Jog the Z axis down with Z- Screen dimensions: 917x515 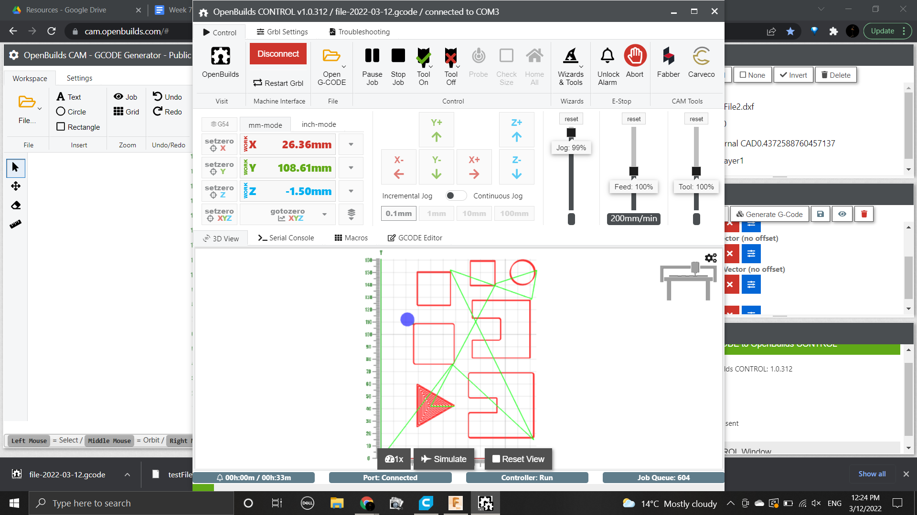(517, 167)
